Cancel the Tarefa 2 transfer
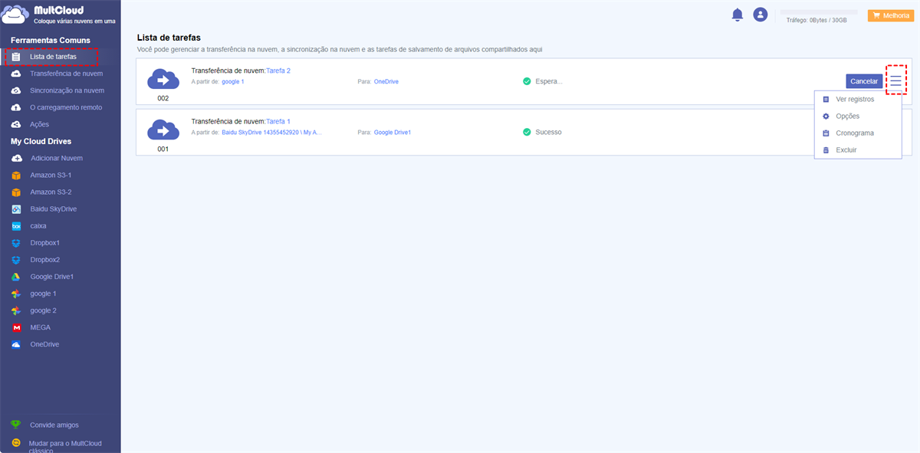This screenshot has height=453, width=920. tap(864, 81)
